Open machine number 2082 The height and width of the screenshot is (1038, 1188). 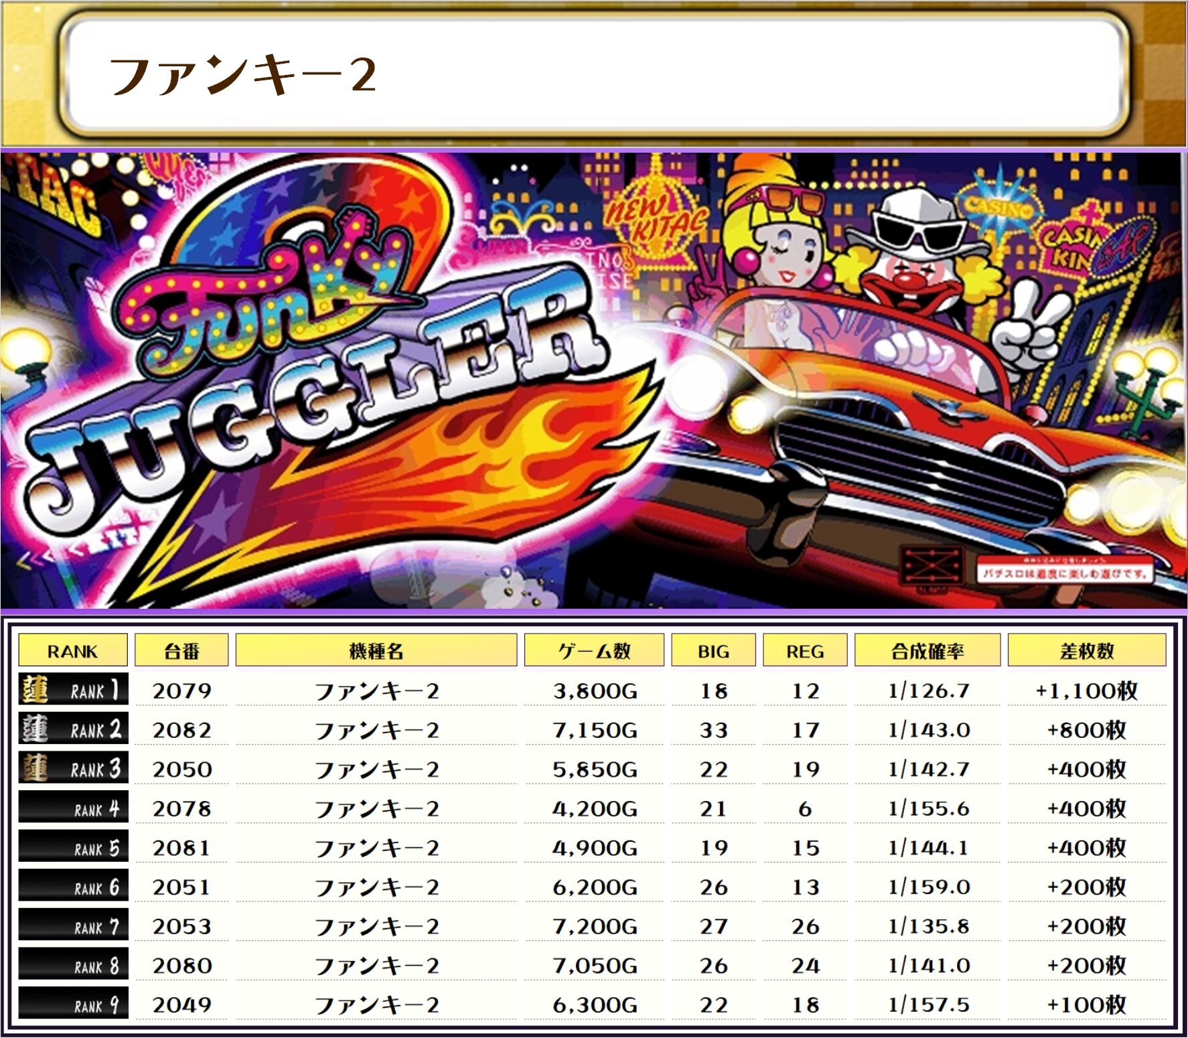click(181, 730)
